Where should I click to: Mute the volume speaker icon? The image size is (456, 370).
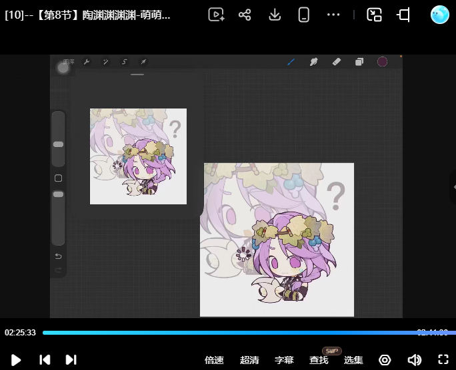[x=415, y=360]
